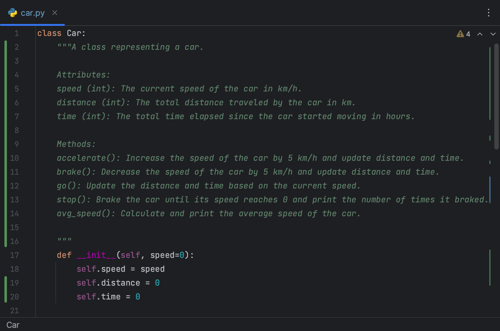Screen dimensions: 500x331
Task: Click the green change bar beside line 8
Action: 6,130
